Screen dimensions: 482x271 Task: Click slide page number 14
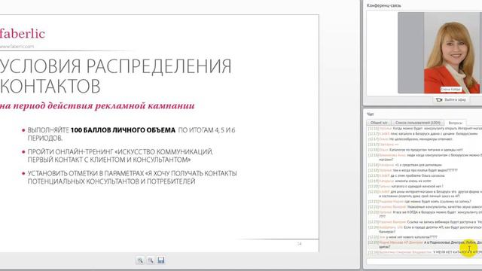pos(299,244)
